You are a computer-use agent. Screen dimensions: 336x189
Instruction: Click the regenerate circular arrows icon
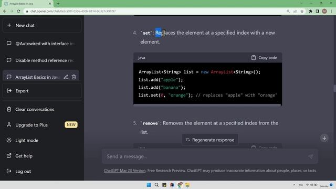(188, 140)
